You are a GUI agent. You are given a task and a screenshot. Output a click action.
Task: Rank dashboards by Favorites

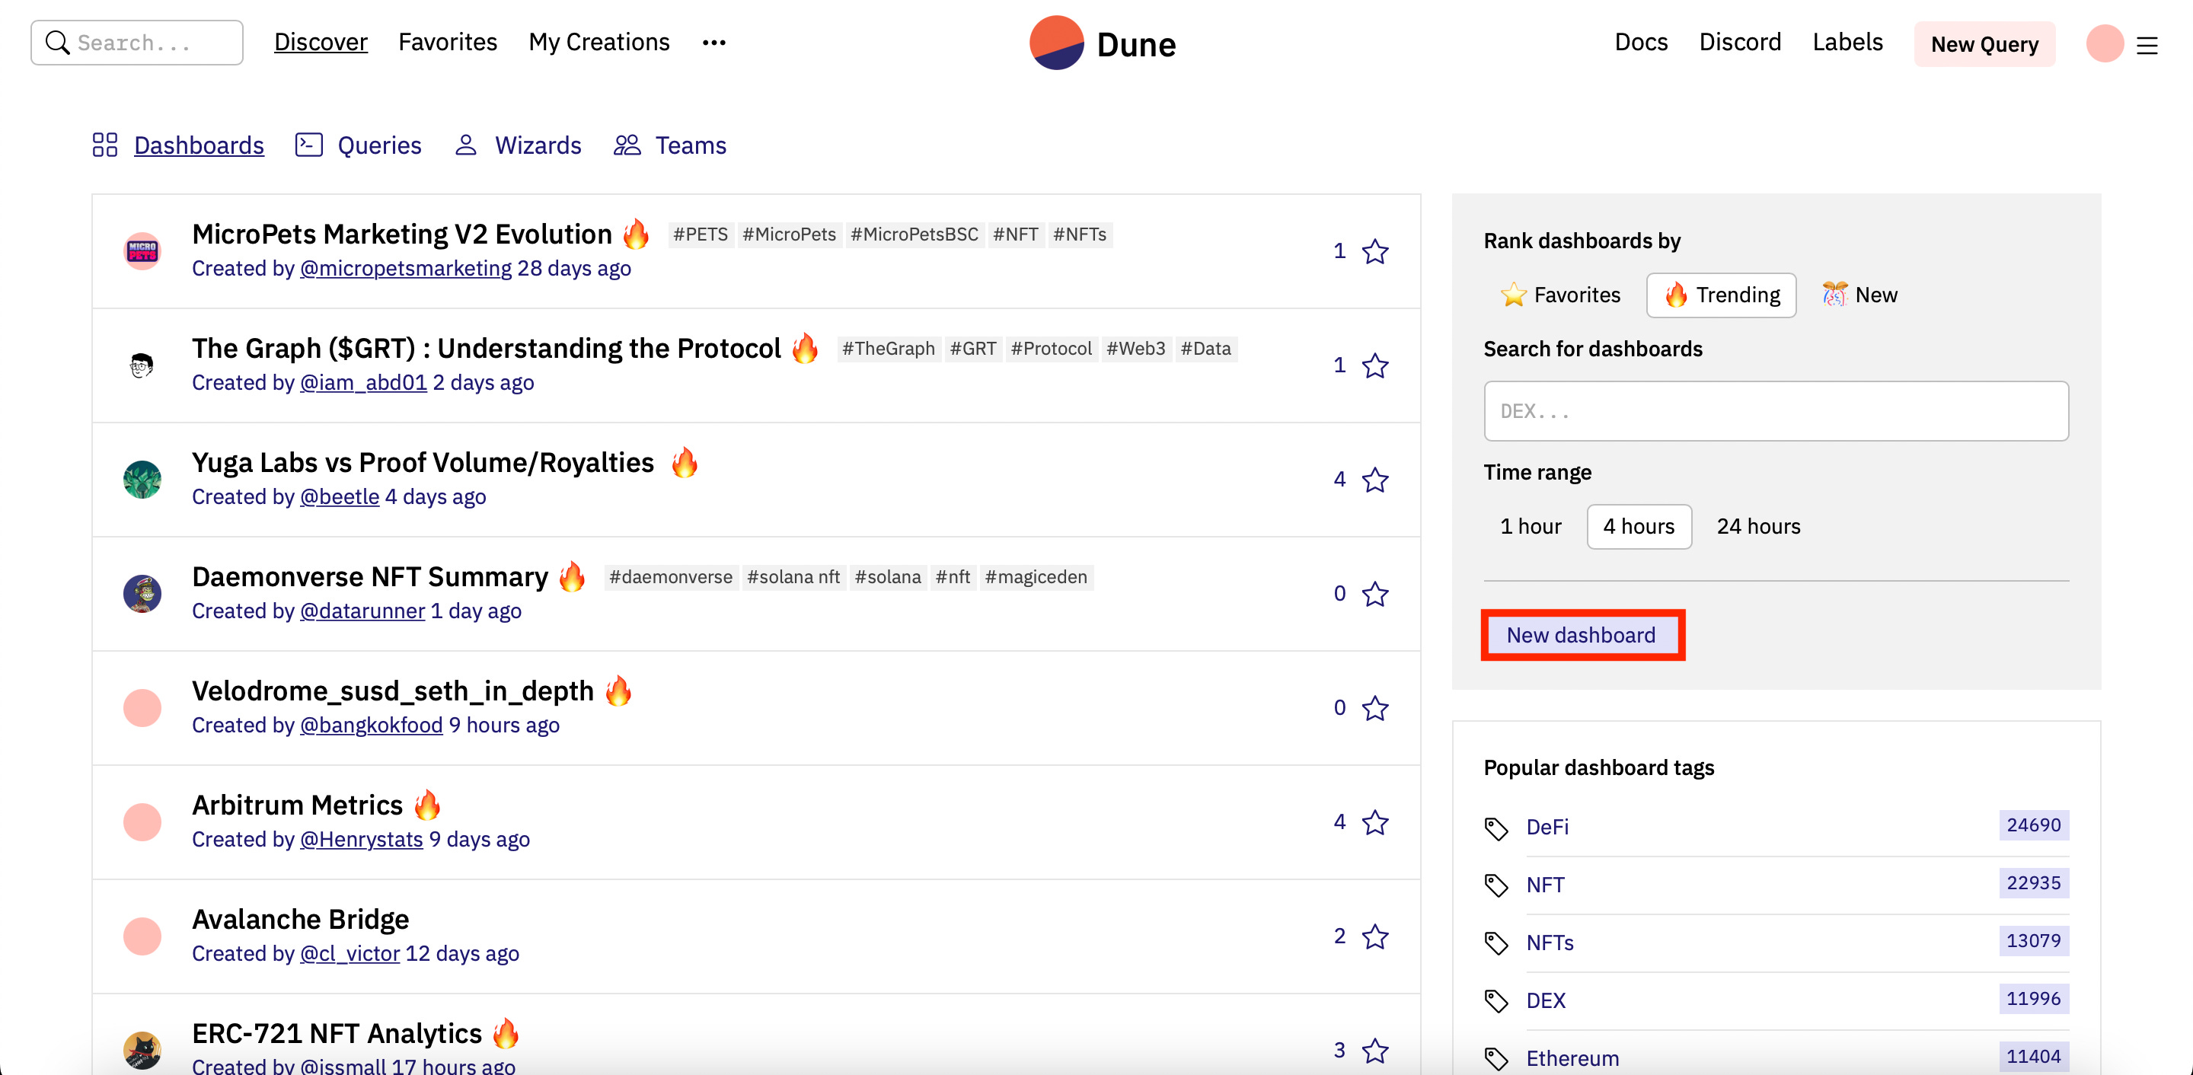point(1560,295)
